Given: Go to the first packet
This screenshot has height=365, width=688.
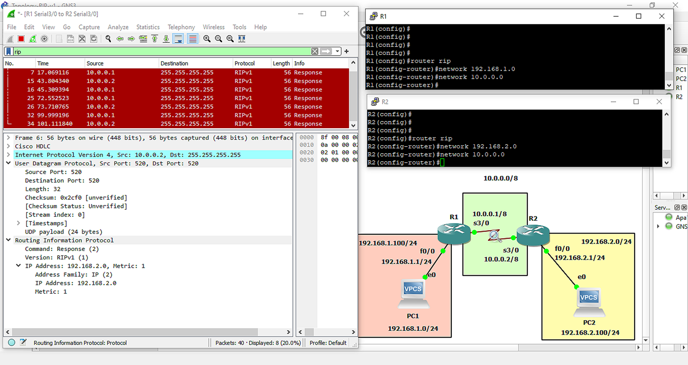Looking at the screenshot, I should point(154,39).
